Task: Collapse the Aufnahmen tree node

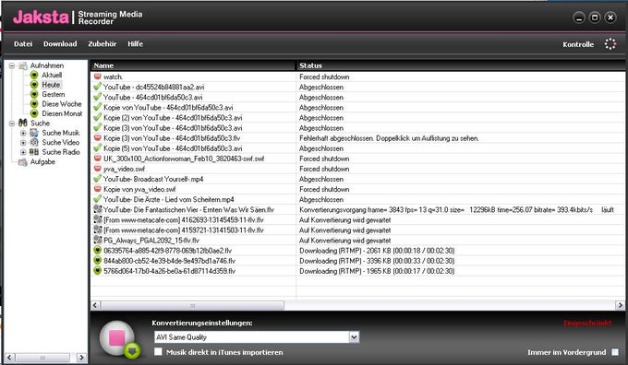Action: [x=12, y=65]
